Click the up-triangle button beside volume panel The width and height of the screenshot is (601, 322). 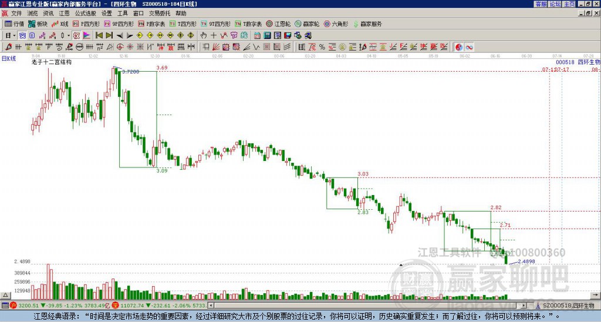coord(5,295)
